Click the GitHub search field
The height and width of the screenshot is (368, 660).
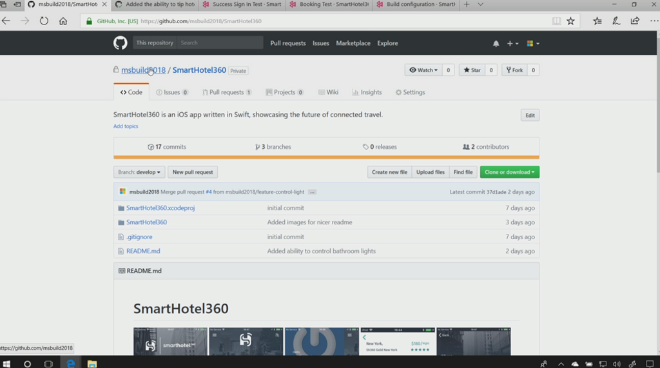(220, 43)
